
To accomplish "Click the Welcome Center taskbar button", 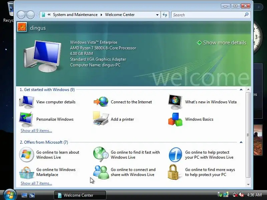I will tap(80, 195).
